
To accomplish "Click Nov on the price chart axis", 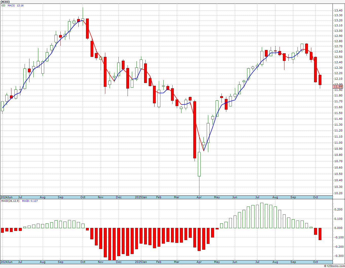I will (101, 197).
